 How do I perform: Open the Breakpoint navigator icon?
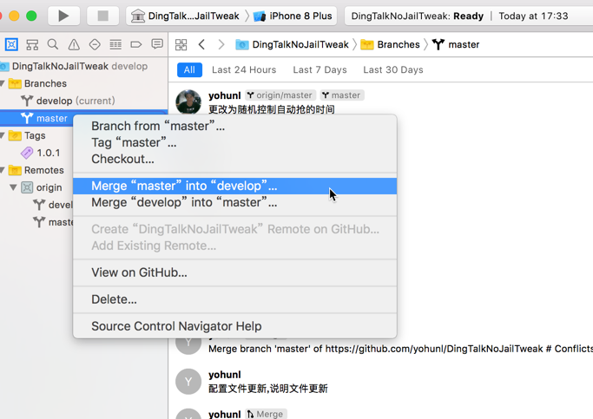136,44
